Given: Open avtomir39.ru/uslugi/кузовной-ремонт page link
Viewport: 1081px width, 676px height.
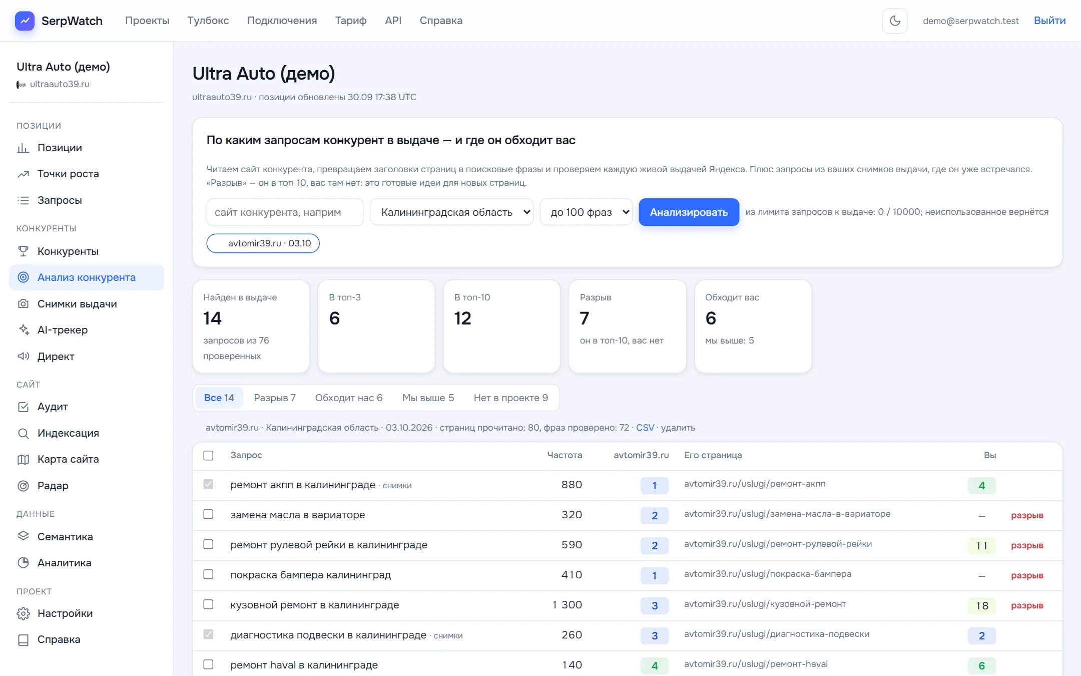Looking at the screenshot, I should point(765,604).
